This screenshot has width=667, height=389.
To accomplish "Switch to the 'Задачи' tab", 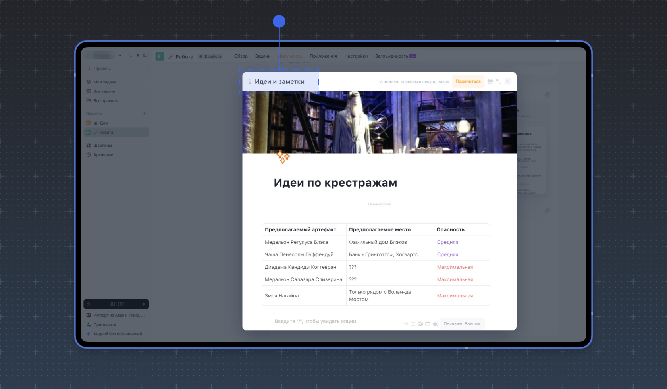I will 262,56.
